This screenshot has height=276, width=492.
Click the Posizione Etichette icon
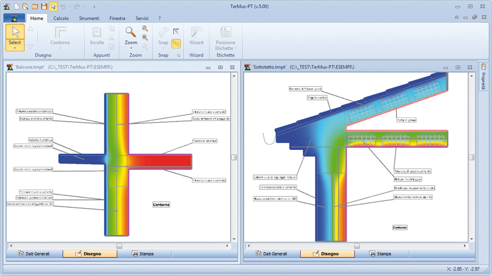225,32
